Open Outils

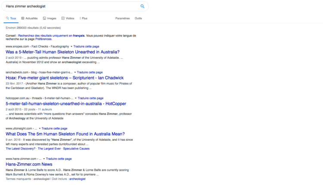coord(138,18)
